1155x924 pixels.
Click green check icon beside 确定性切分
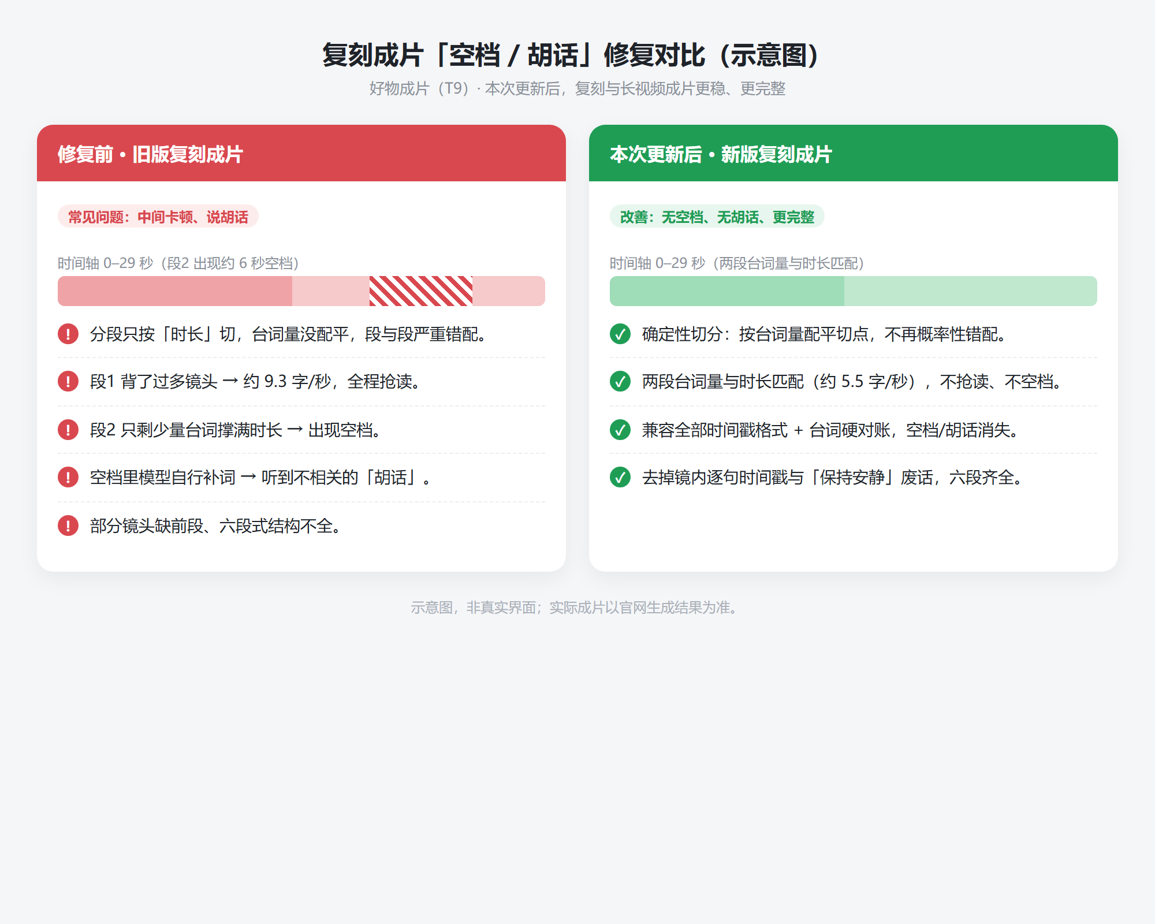tap(620, 334)
